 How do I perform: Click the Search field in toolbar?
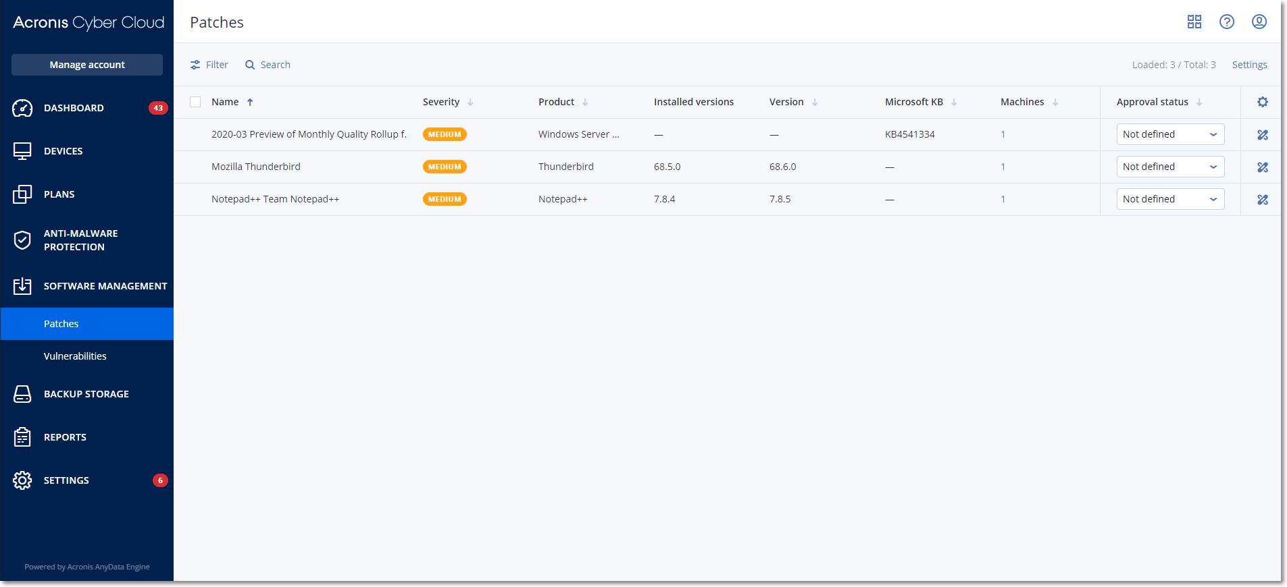point(268,65)
